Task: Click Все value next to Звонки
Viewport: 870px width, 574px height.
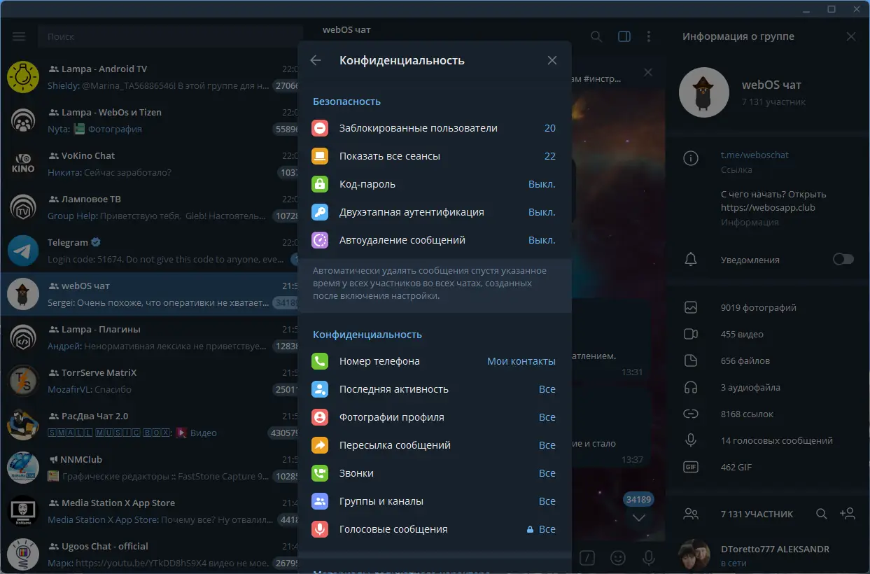Action: (x=547, y=473)
